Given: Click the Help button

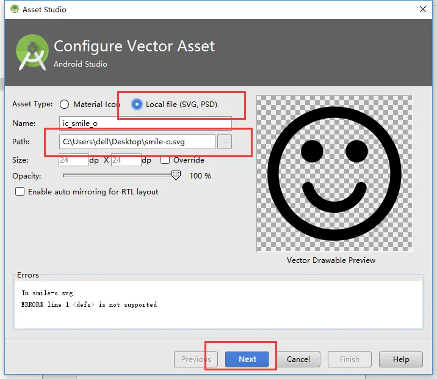Looking at the screenshot, I should tap(401, 359).
